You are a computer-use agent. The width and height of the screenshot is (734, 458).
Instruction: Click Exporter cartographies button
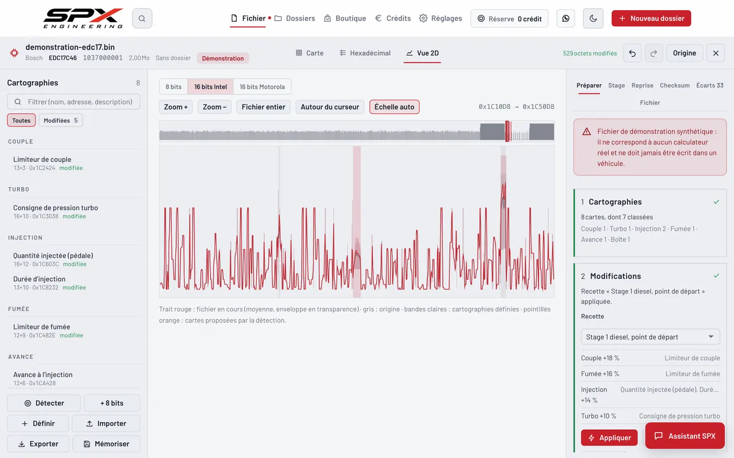pyautogui.click(x=38, y=444)
